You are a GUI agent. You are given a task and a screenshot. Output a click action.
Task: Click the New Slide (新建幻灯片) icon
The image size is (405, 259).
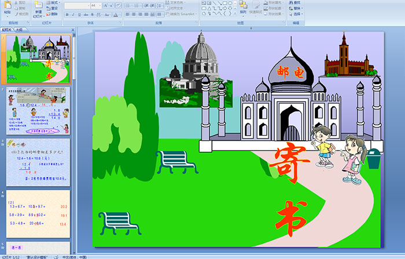point(39,5)
